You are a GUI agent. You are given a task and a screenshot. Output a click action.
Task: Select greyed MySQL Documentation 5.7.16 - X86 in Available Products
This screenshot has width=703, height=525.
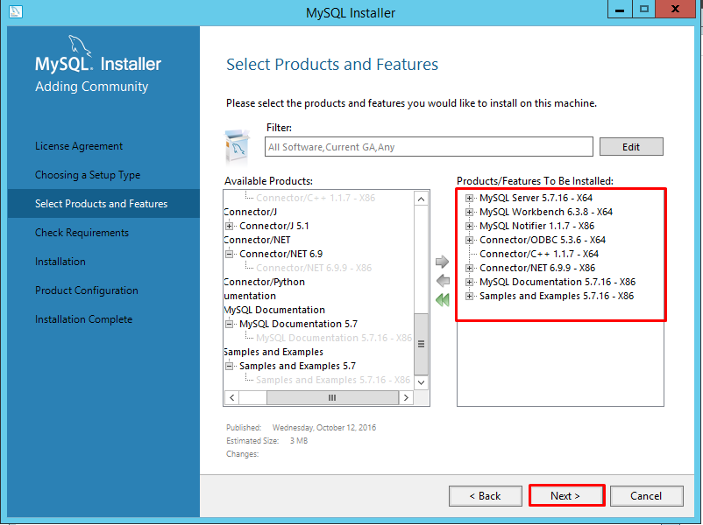(334, 338)
